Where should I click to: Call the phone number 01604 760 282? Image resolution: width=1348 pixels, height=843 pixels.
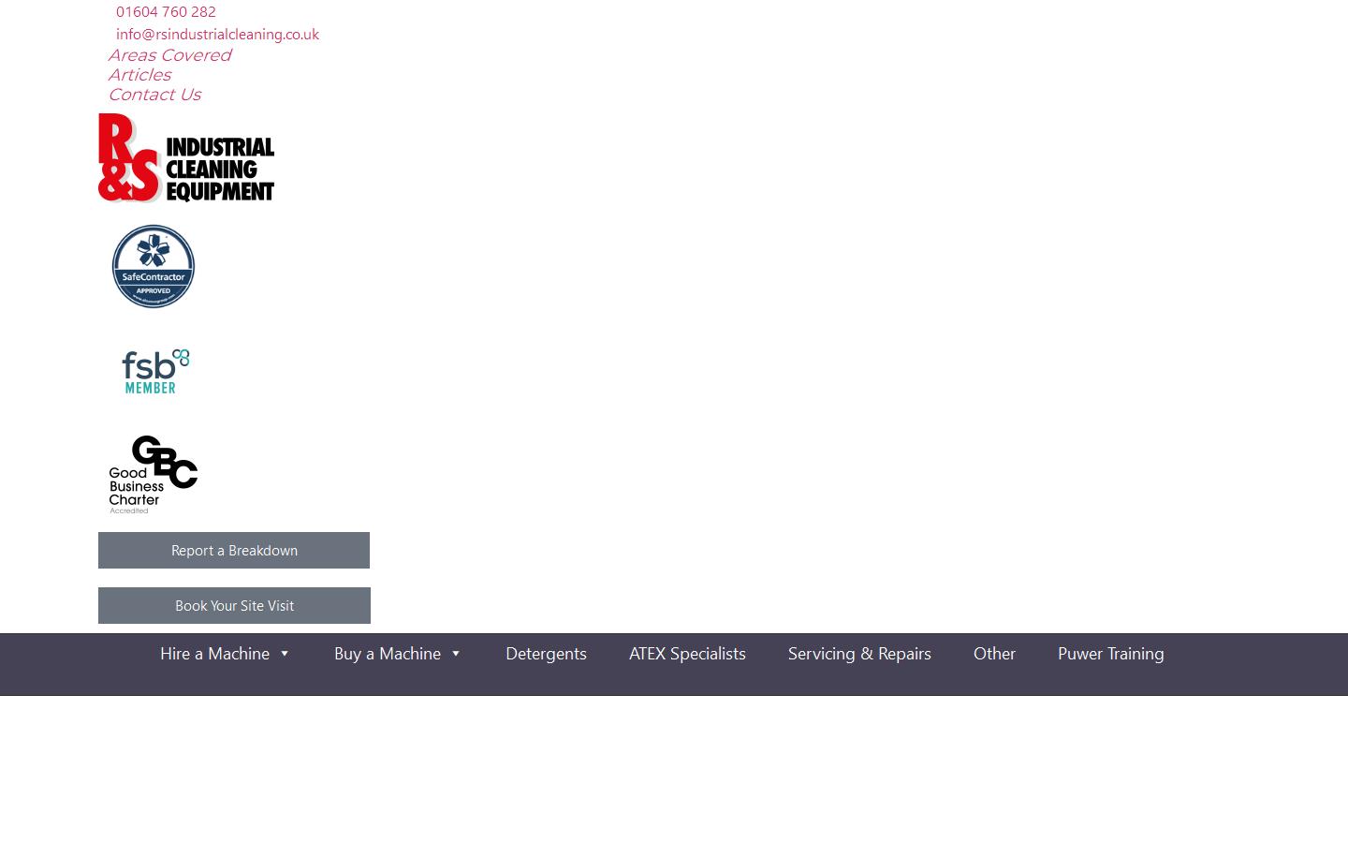pos(166,12)
